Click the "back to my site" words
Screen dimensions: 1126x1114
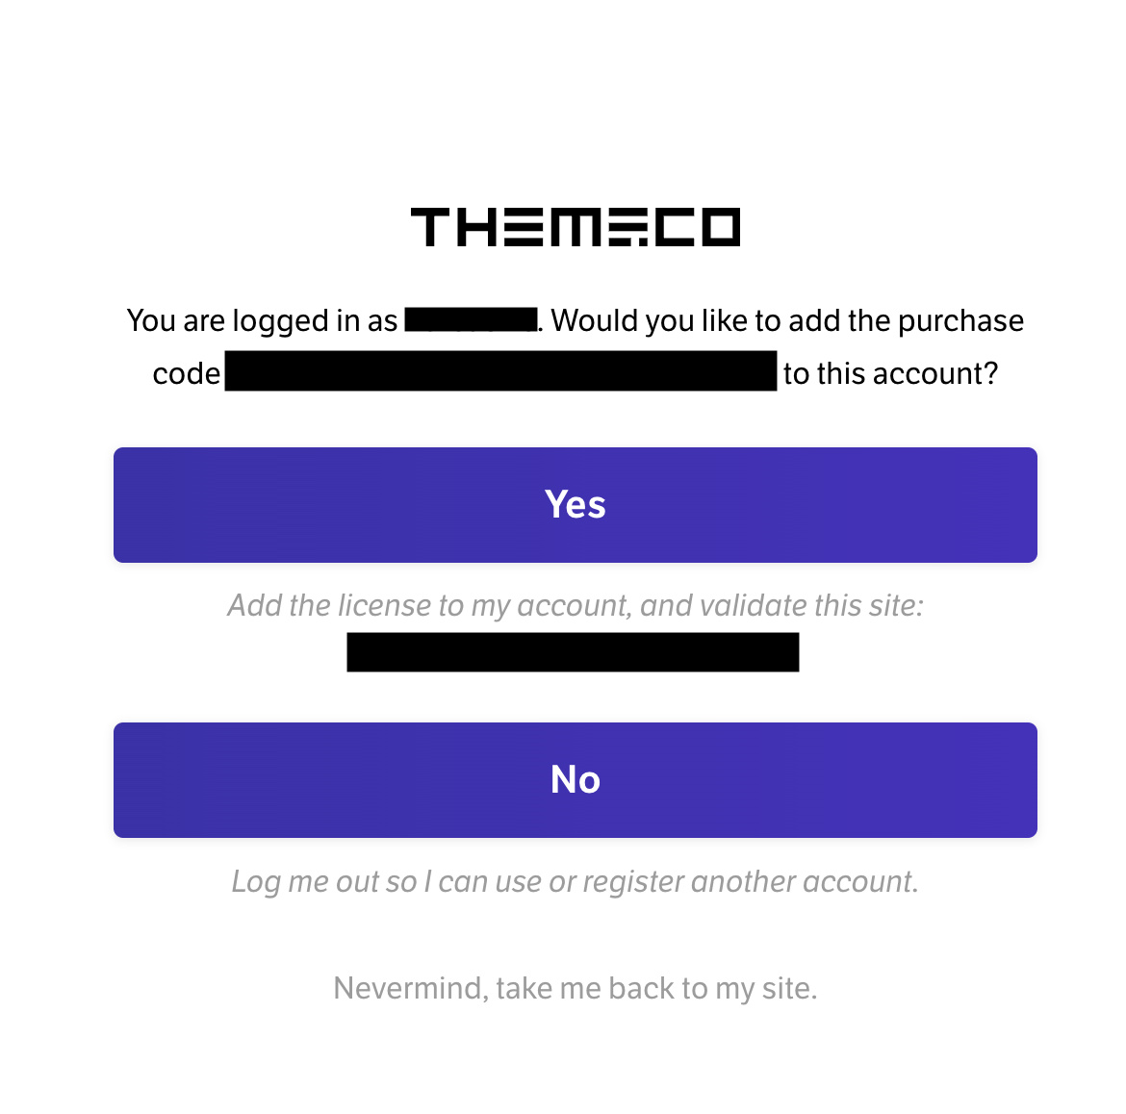click(712, 988)
